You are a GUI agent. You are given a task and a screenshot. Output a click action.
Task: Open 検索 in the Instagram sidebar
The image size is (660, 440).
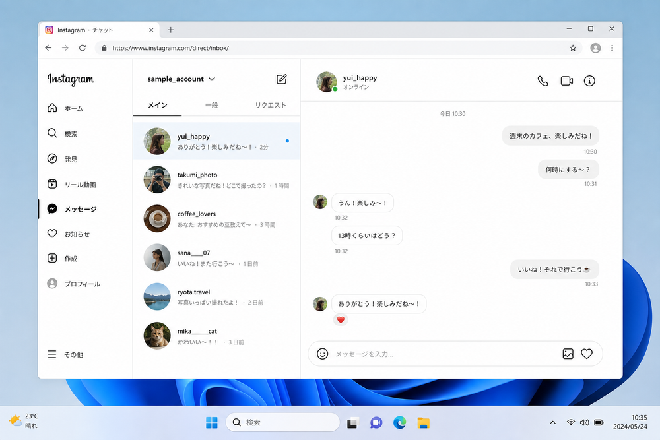point(62,133)
